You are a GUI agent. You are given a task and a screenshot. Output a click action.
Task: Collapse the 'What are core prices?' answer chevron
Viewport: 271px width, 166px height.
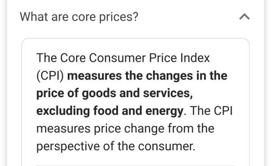pos(244,17)
